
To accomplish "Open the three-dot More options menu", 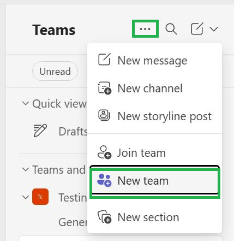I will click(145, 29).
